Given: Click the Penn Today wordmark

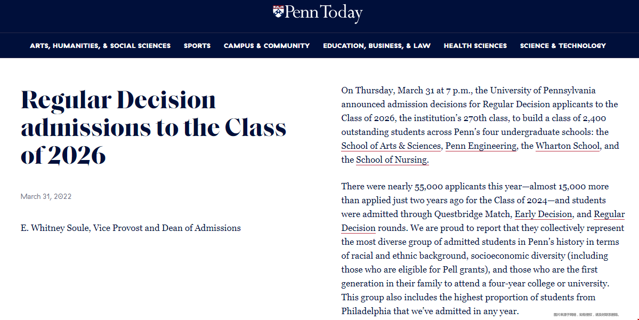Looking at the screenshot, I should coord(323,13).
